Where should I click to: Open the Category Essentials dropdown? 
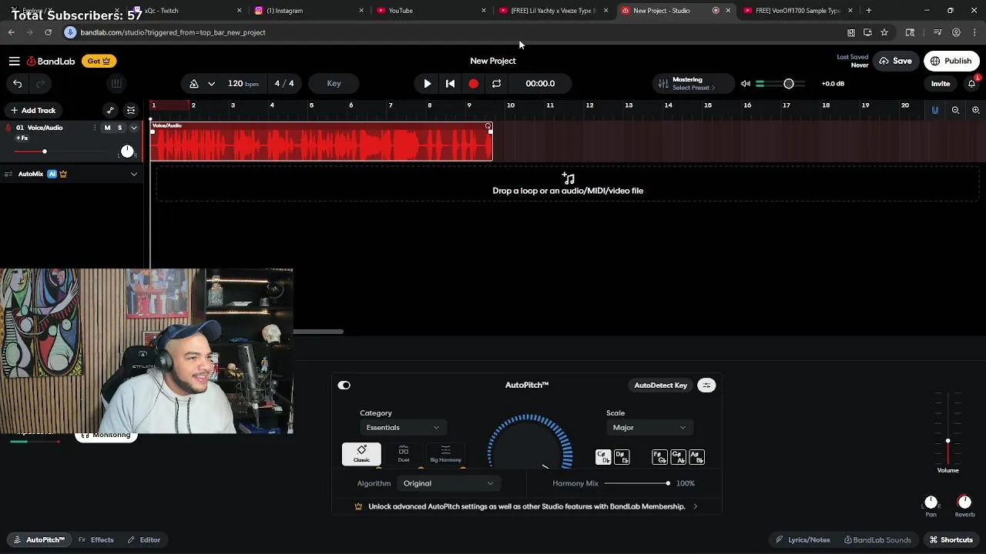[403, 428]
